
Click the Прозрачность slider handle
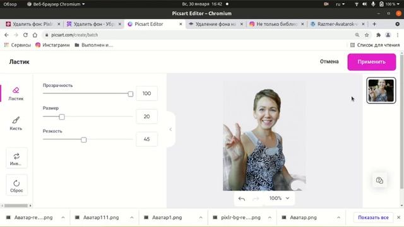pyautogui.click(x=131, y=94)
